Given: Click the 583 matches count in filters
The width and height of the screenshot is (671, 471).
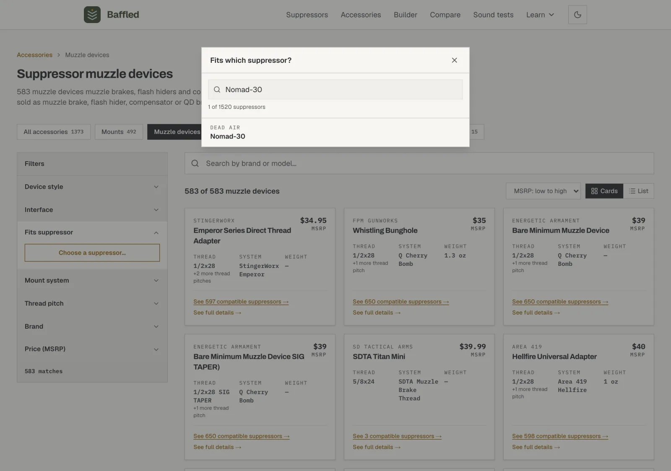Looking at the screenshot, I should point(44,371).
